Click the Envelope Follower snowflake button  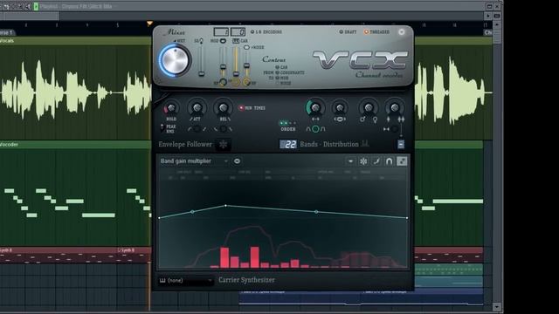(224, 145)
